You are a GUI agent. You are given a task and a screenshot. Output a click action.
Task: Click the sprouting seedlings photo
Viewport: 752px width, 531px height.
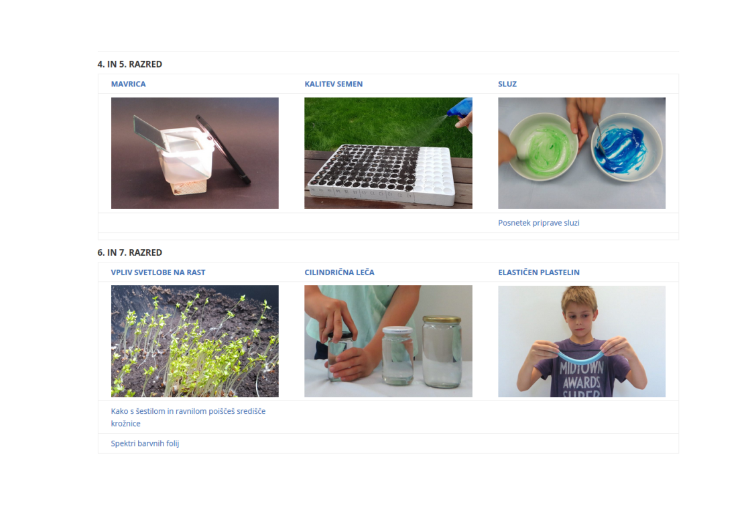click(x=195, y=342)
